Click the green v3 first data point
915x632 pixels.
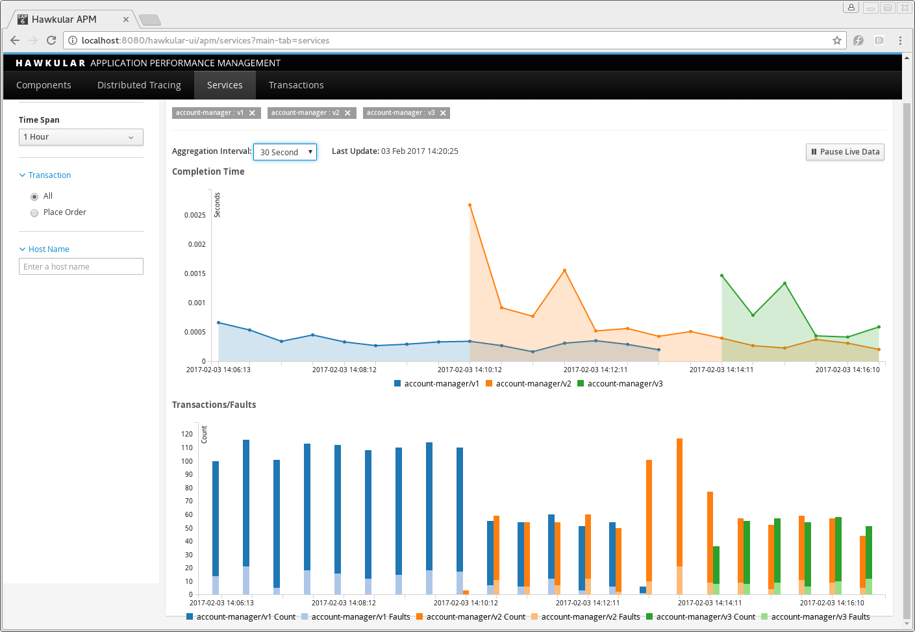point(721,275)
